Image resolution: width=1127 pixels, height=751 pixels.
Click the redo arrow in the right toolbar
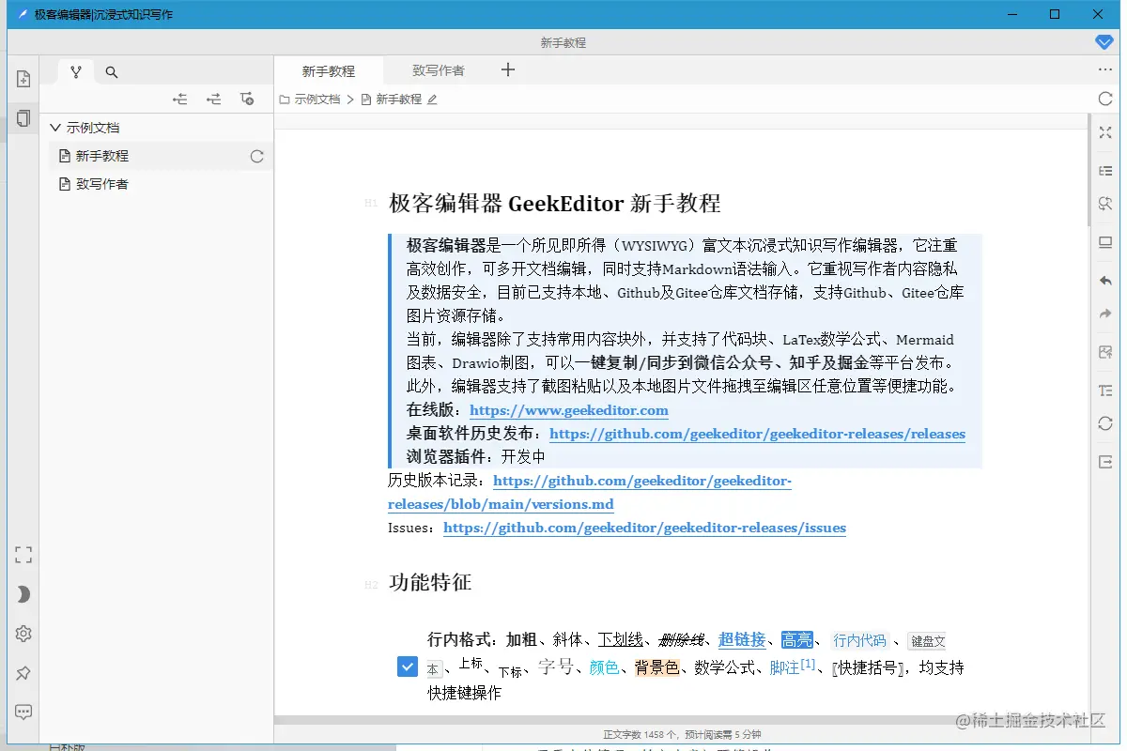coord(1105,314)
